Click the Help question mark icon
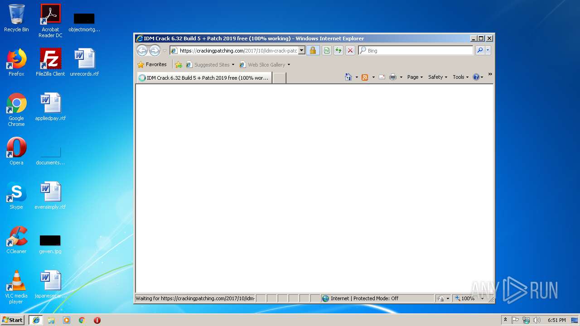The width and height of the screenshot is (580, 326). (476, 77)
